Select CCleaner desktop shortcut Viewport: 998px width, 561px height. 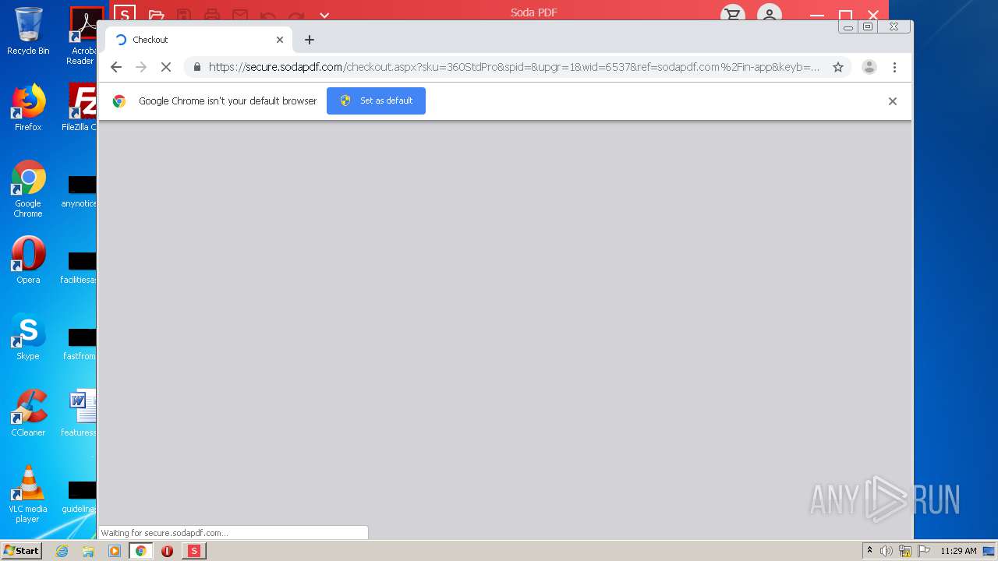coord(28,413)
